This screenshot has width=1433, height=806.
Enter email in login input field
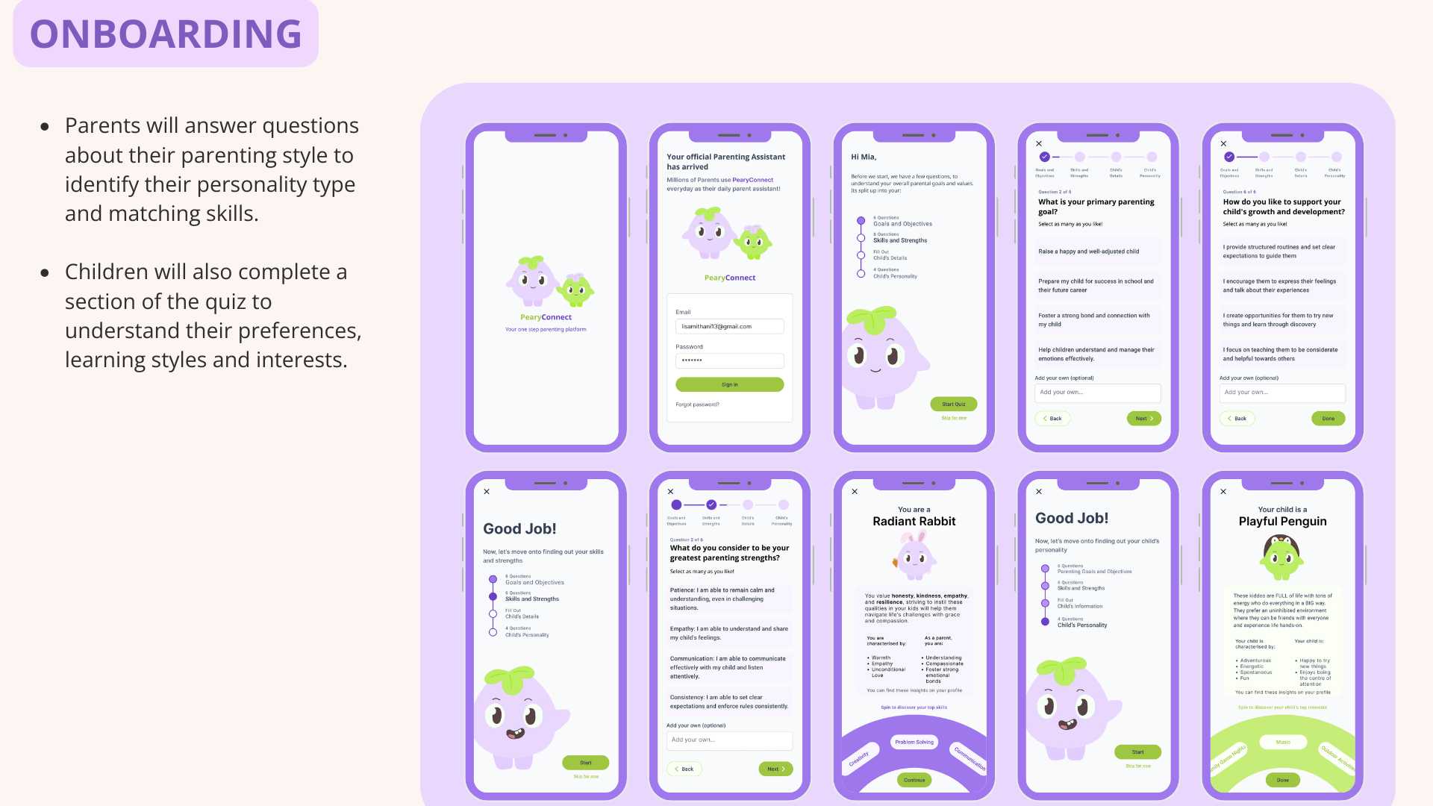pyautogui.click(x=728, y=327)
